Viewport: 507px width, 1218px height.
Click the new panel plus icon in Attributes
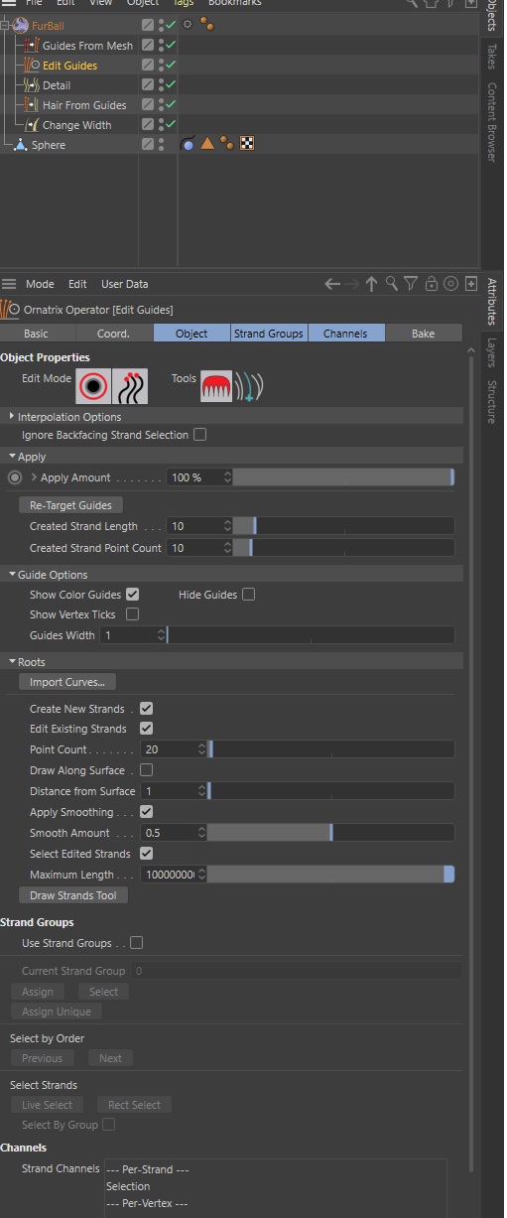pos(469,284)
